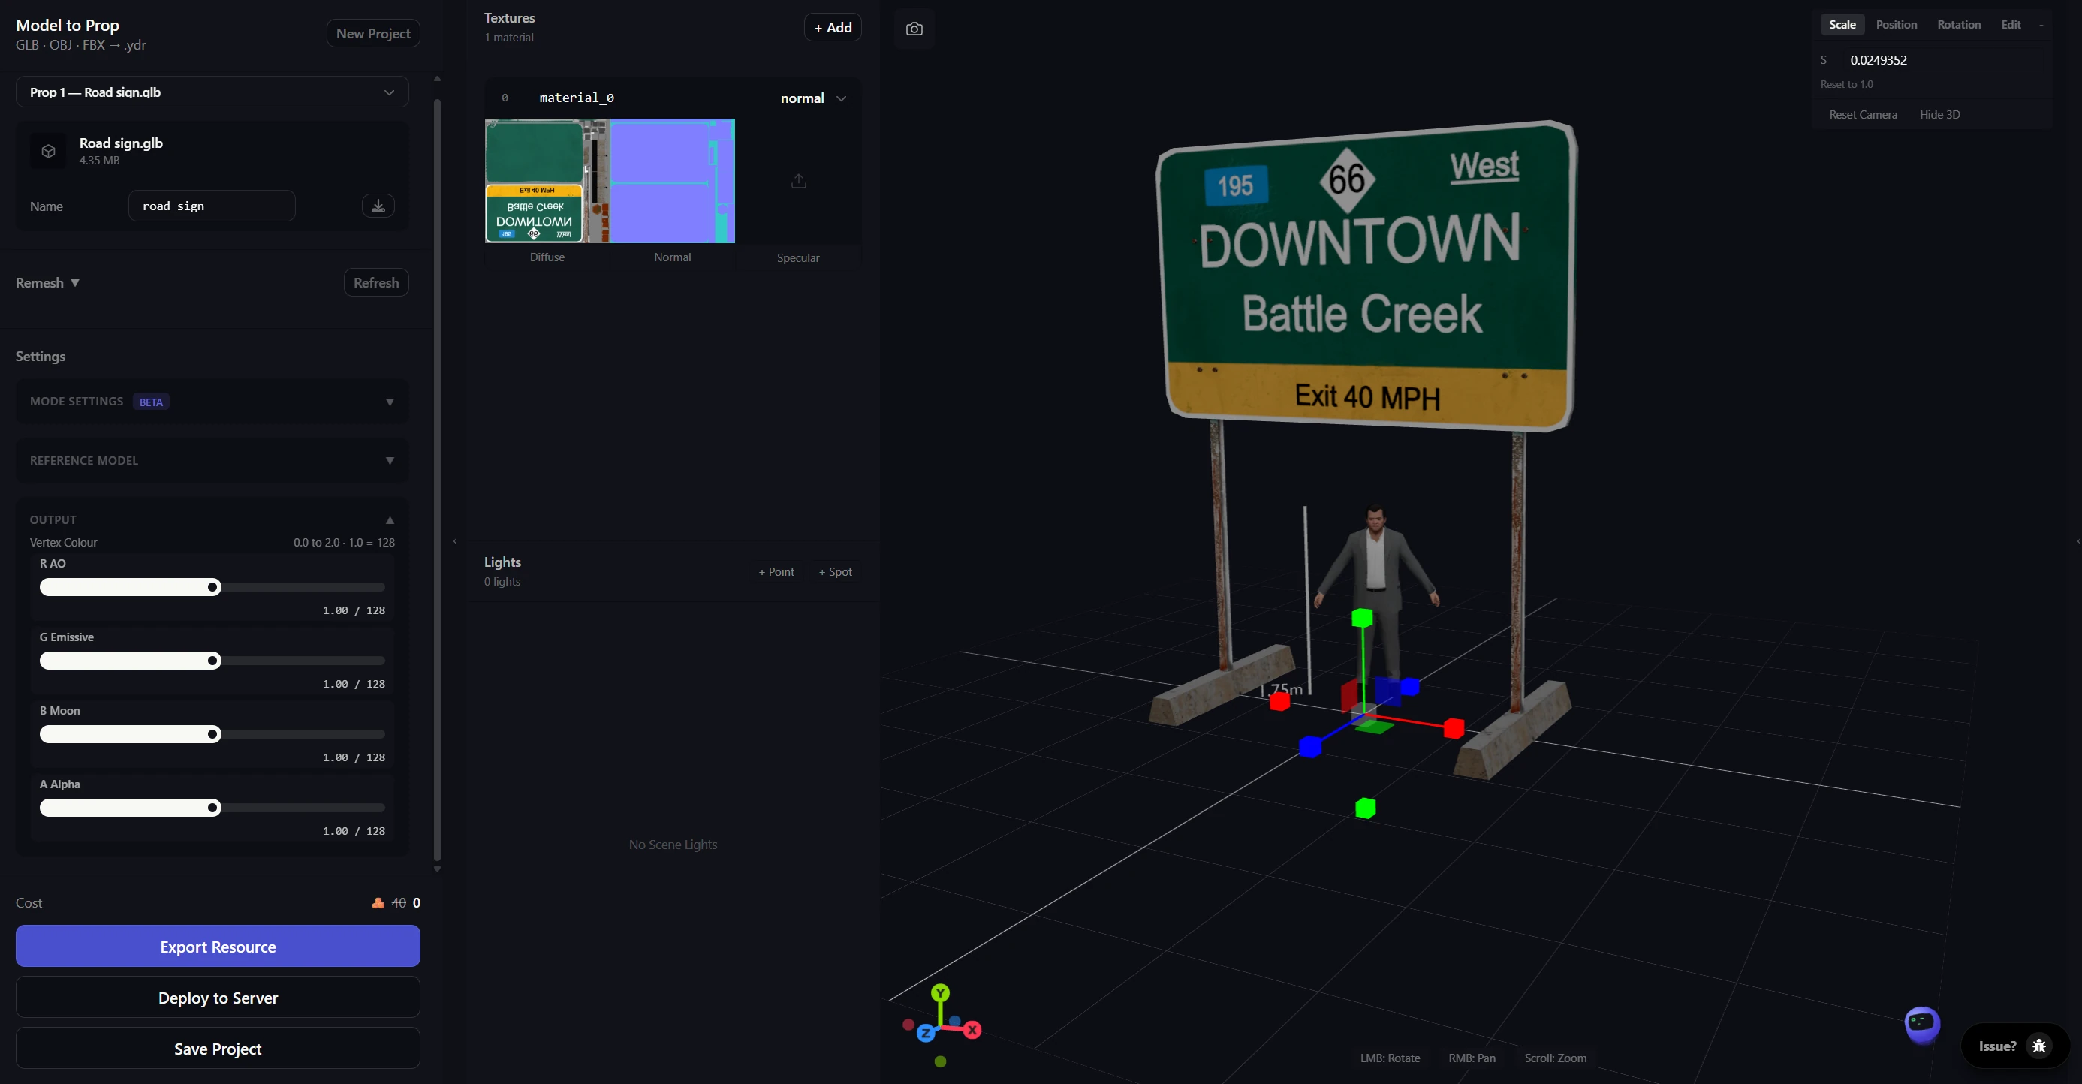
Task: Click the Name input field containing road_sign
Action: [212, 206]
